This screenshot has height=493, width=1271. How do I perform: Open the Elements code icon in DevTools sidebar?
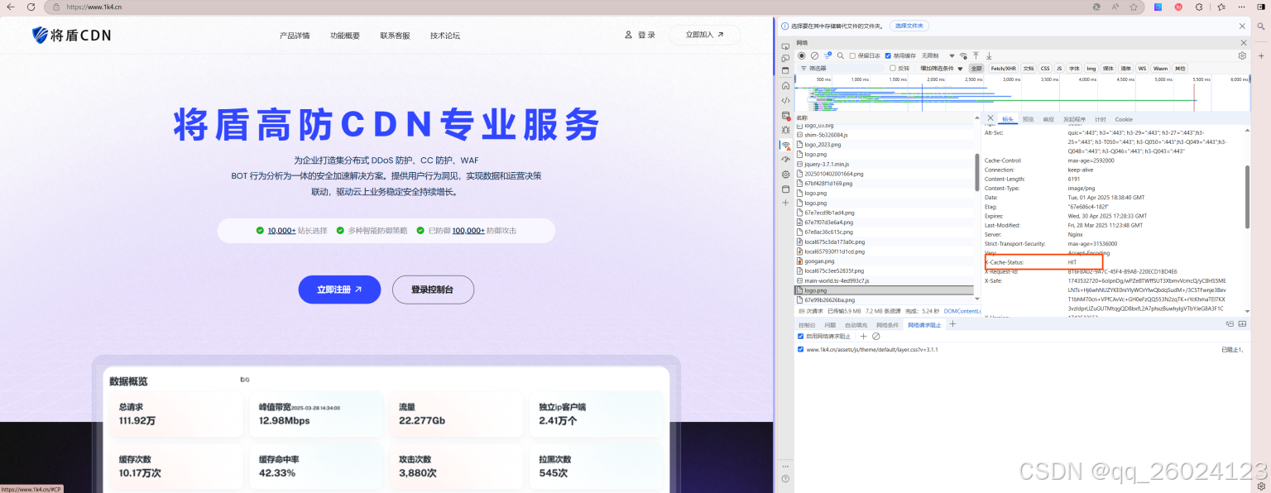pyautogui.click(x=785, y=100)
